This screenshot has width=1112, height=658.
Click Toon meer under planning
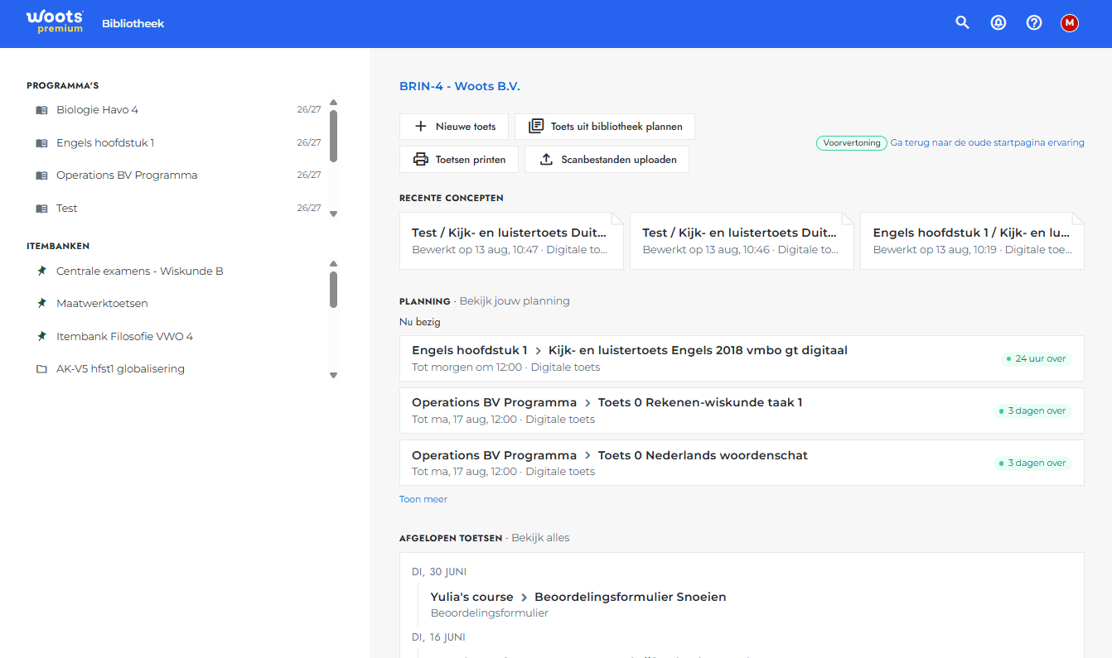pos(423,499)
